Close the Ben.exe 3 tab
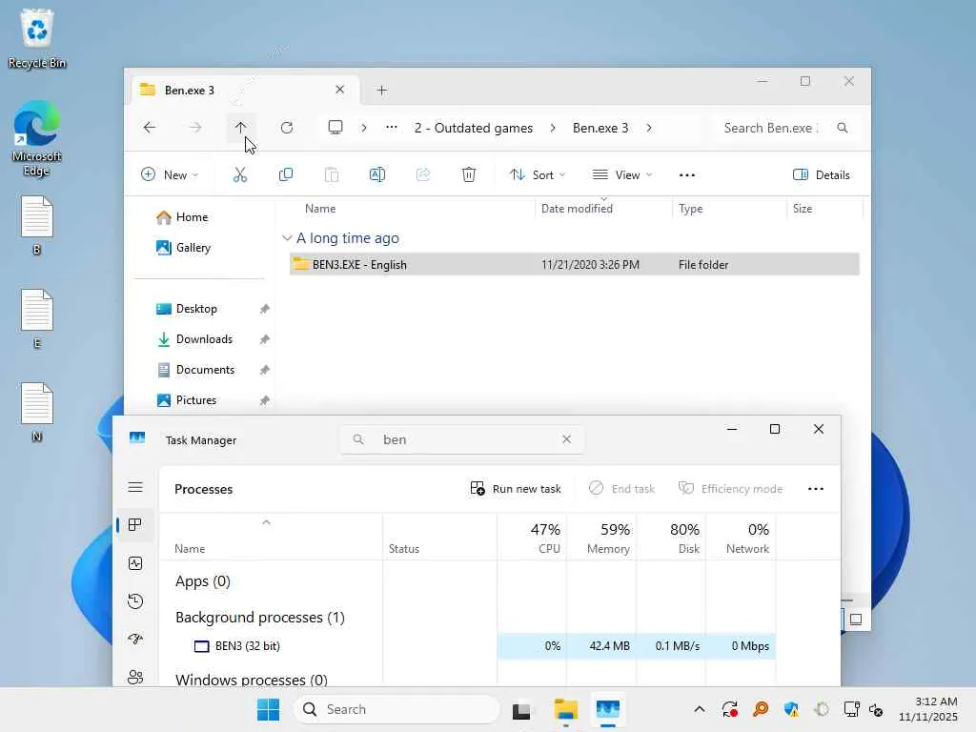Screen dimensions: 976x732 click(x=340, y=90)
